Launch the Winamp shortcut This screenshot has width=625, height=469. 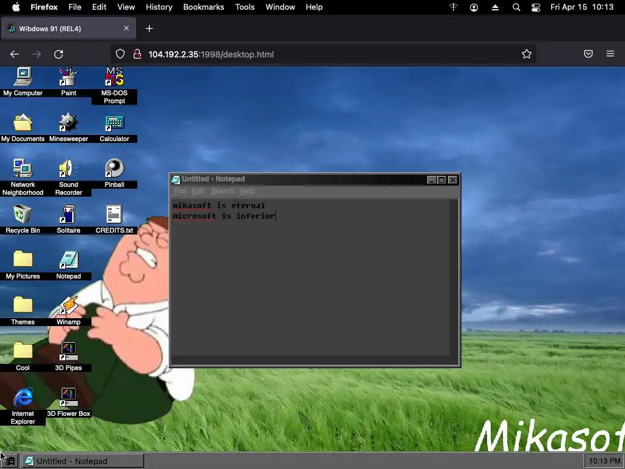(68, 311)
